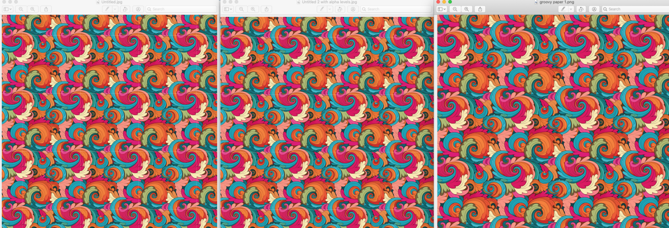Zoom out in Untitled.jpg window
The width and height of the screenshot is (669, 228).
coord(21,9)
